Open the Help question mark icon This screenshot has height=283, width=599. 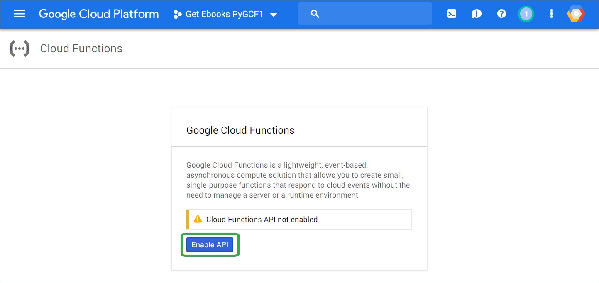pos(501,14)
